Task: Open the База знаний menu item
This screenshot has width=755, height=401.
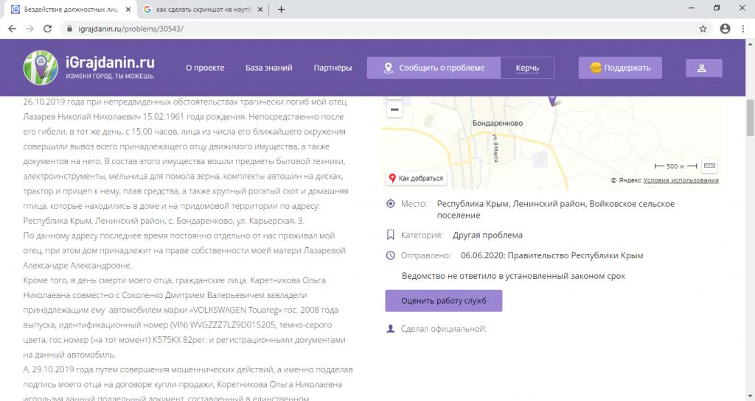Action: 268,68
